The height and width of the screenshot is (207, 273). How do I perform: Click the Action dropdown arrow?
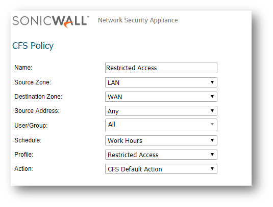coord(212,169)
